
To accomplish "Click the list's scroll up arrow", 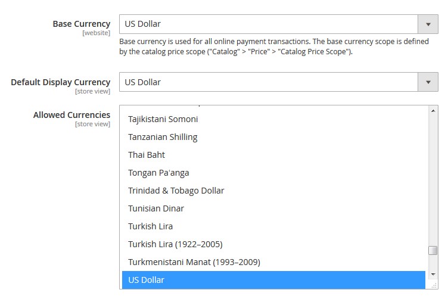I will [x=433, y=111].
